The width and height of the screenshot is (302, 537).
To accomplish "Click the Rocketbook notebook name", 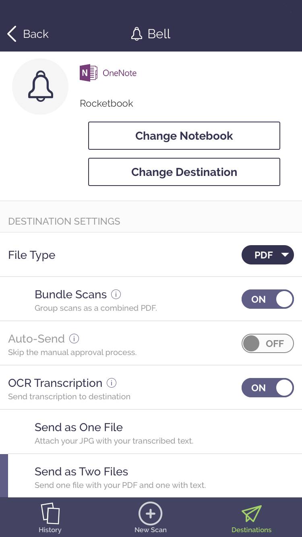I will [x=106, y=103].
